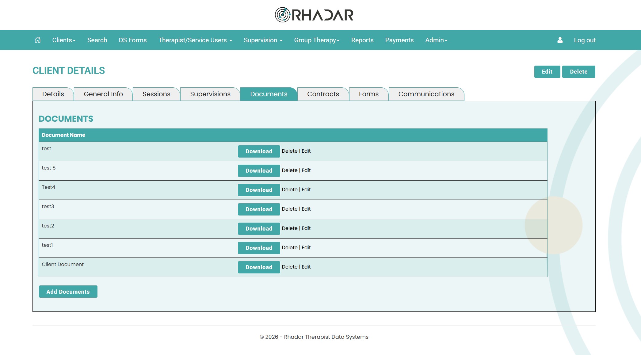Open the Forms tab

click(369, 94)
